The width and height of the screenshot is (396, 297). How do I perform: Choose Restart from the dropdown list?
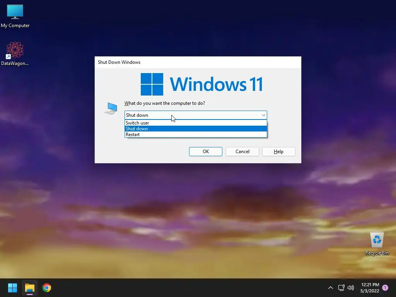click(196, 134)
